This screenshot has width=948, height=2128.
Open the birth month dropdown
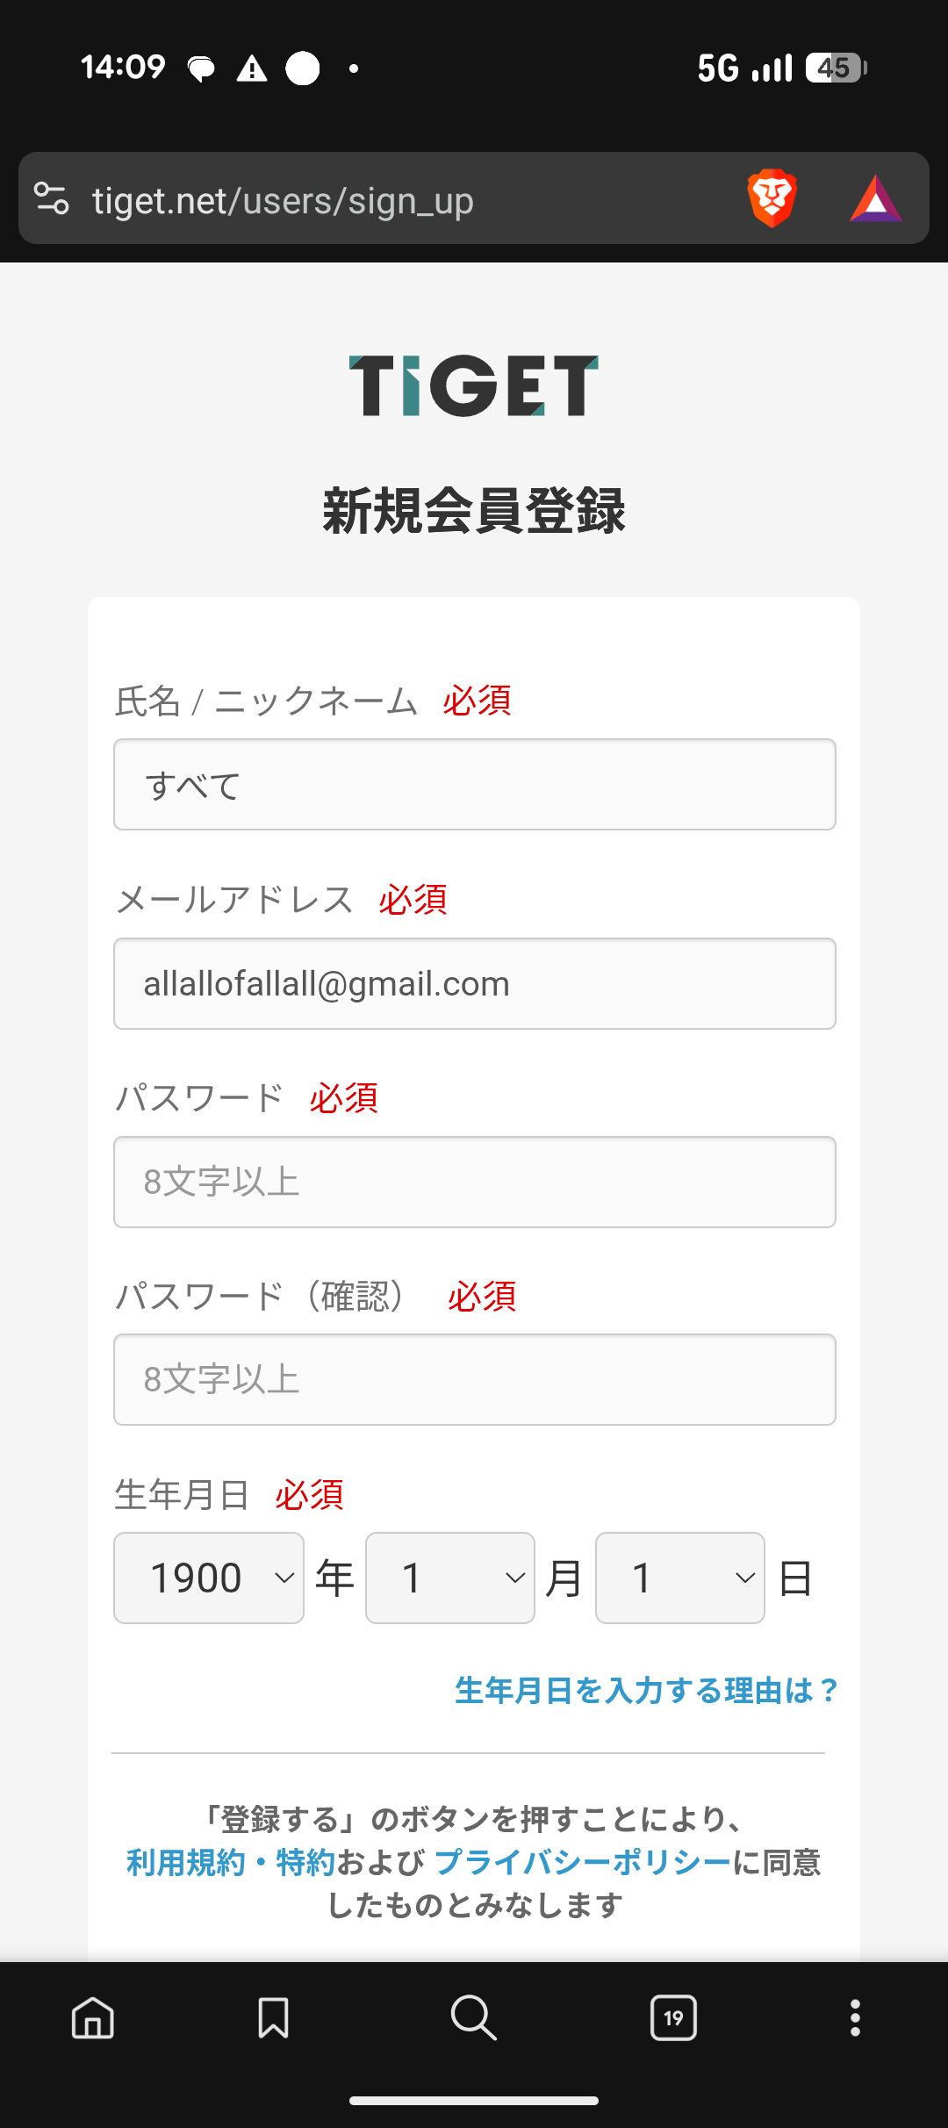449,1578
